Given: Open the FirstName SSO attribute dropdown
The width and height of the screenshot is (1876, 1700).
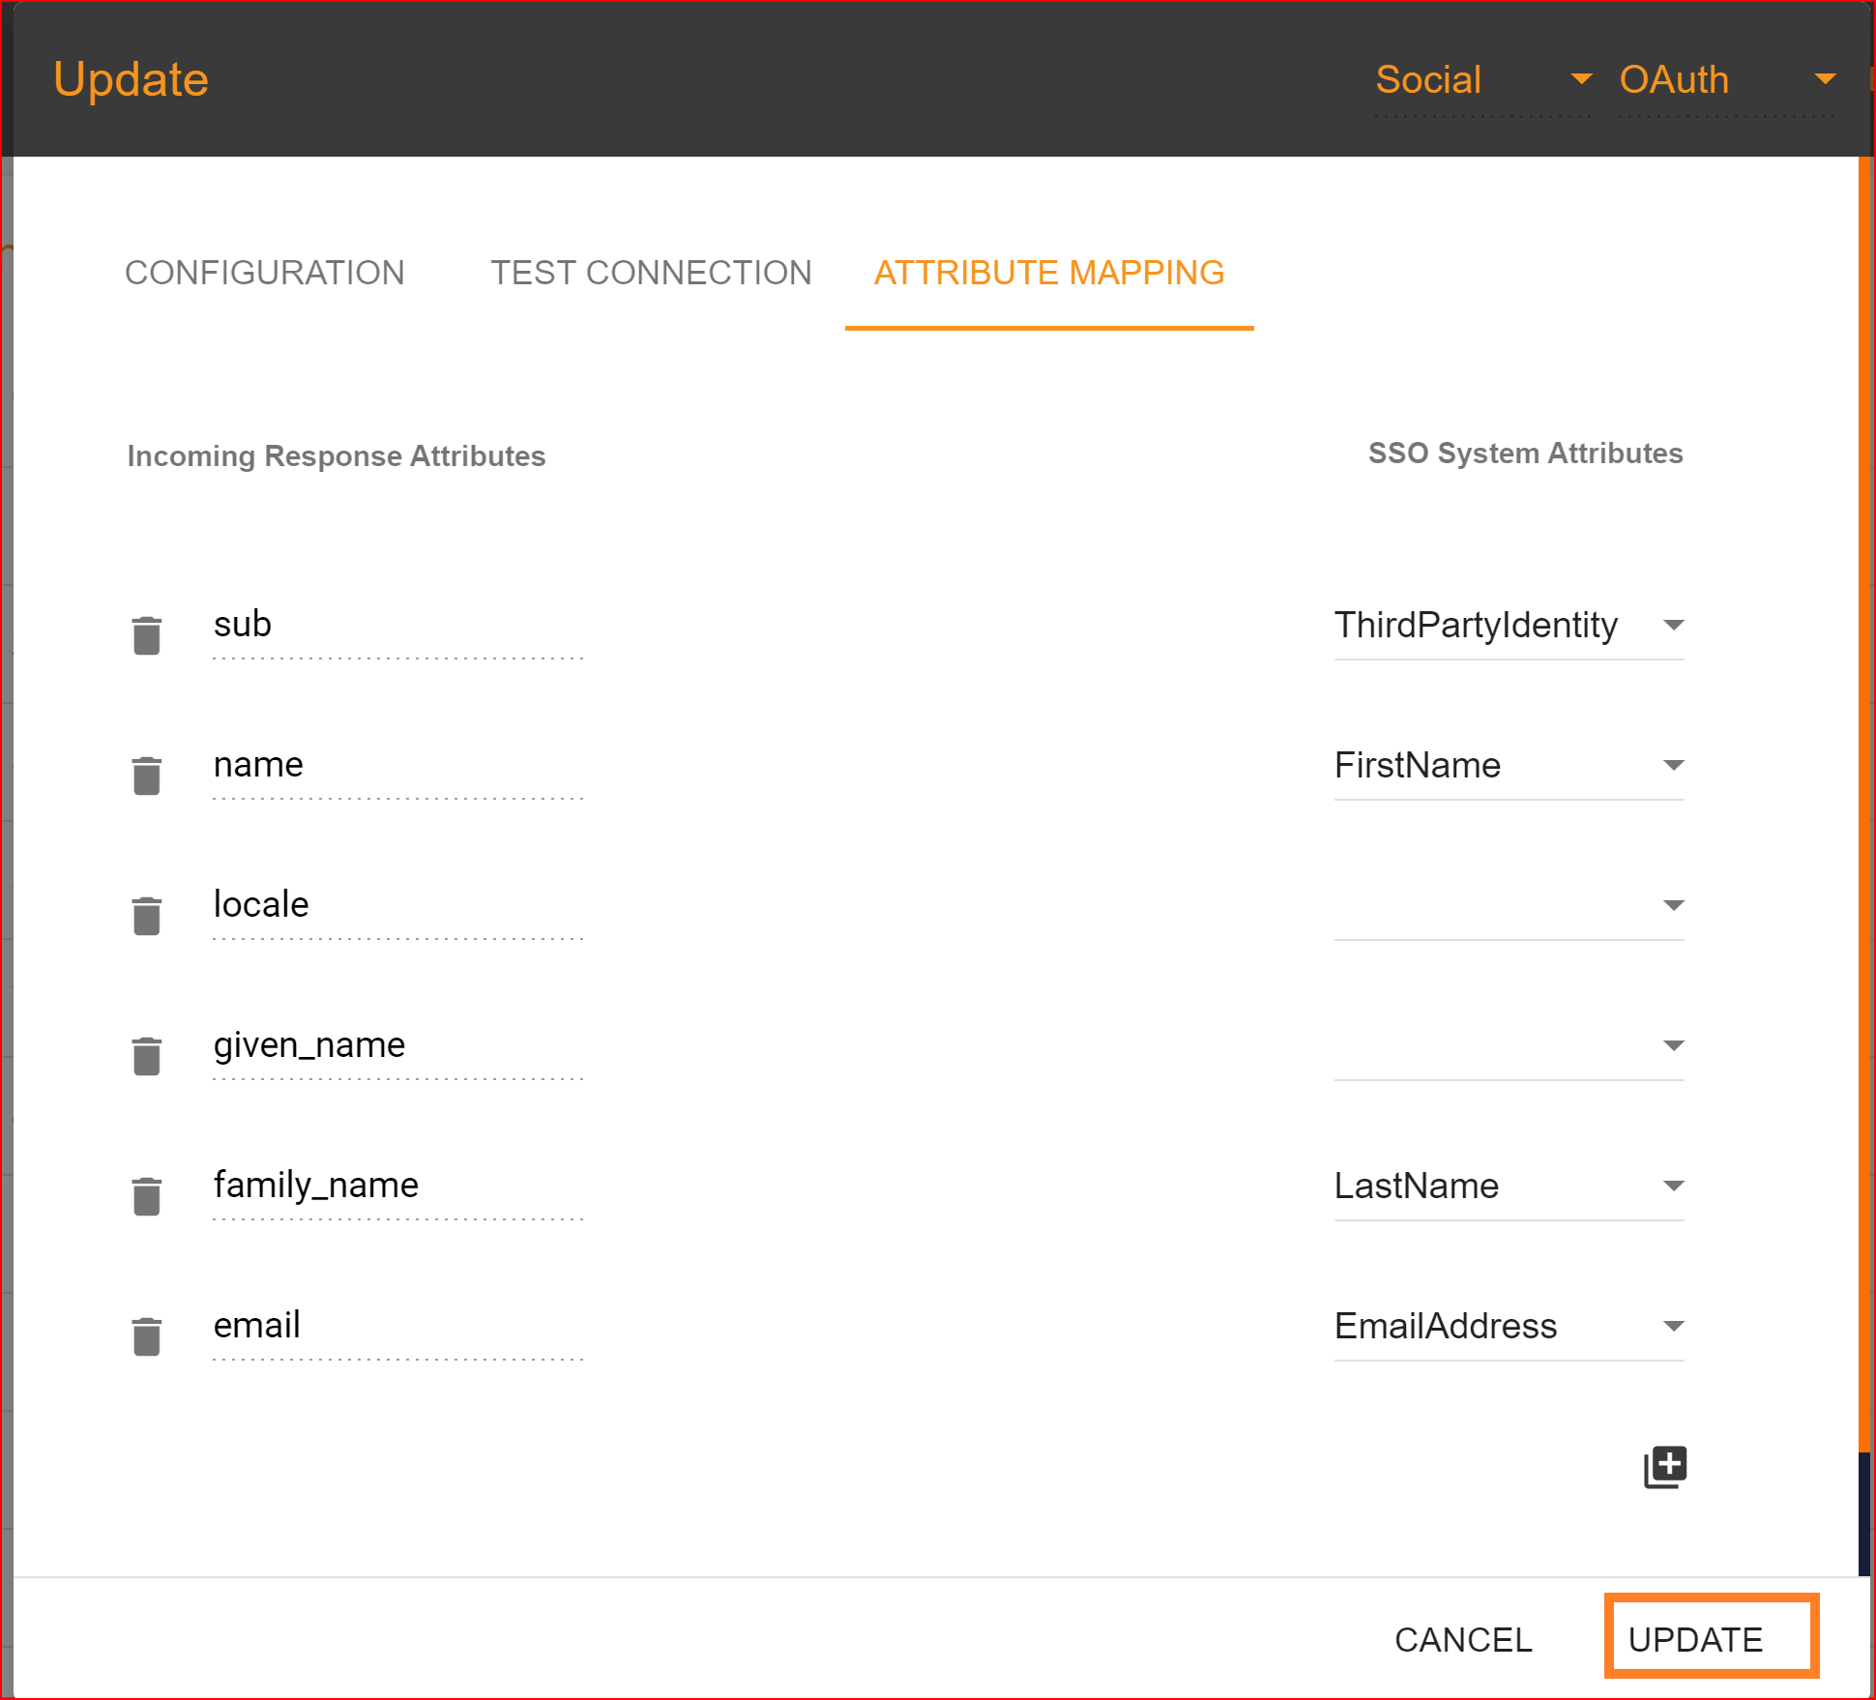Looking at the screenshot, I should (x=1508, y=766).
